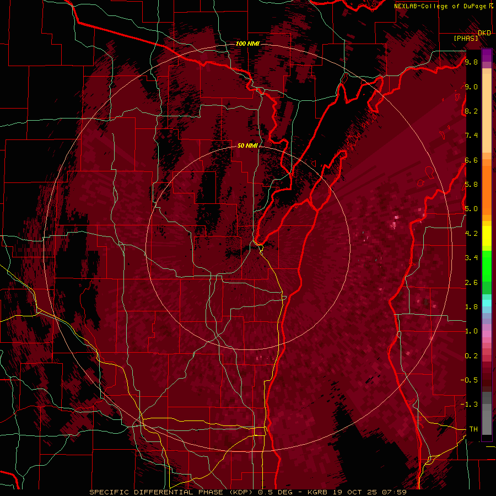The height and width of the screenshot is (496, 496).
Task: Click the bright green segment of color bar
Action: click(487, 266)
